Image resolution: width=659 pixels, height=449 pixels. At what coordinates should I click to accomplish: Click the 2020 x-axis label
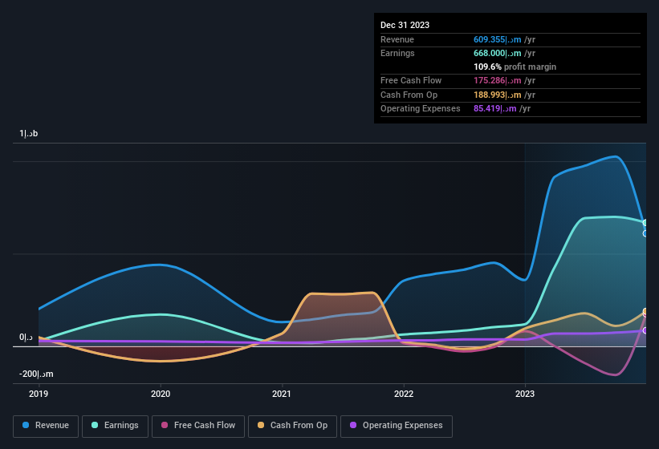click(x=161, y=394)
